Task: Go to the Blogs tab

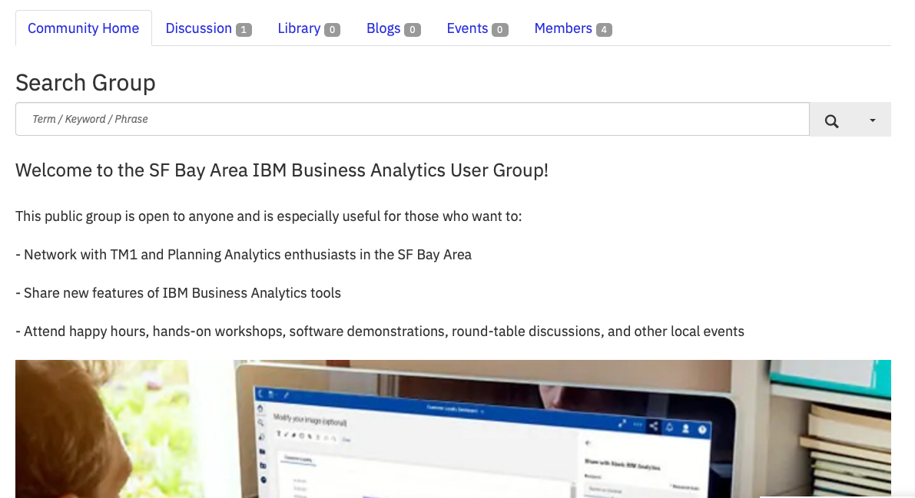Action: (393, 28)
